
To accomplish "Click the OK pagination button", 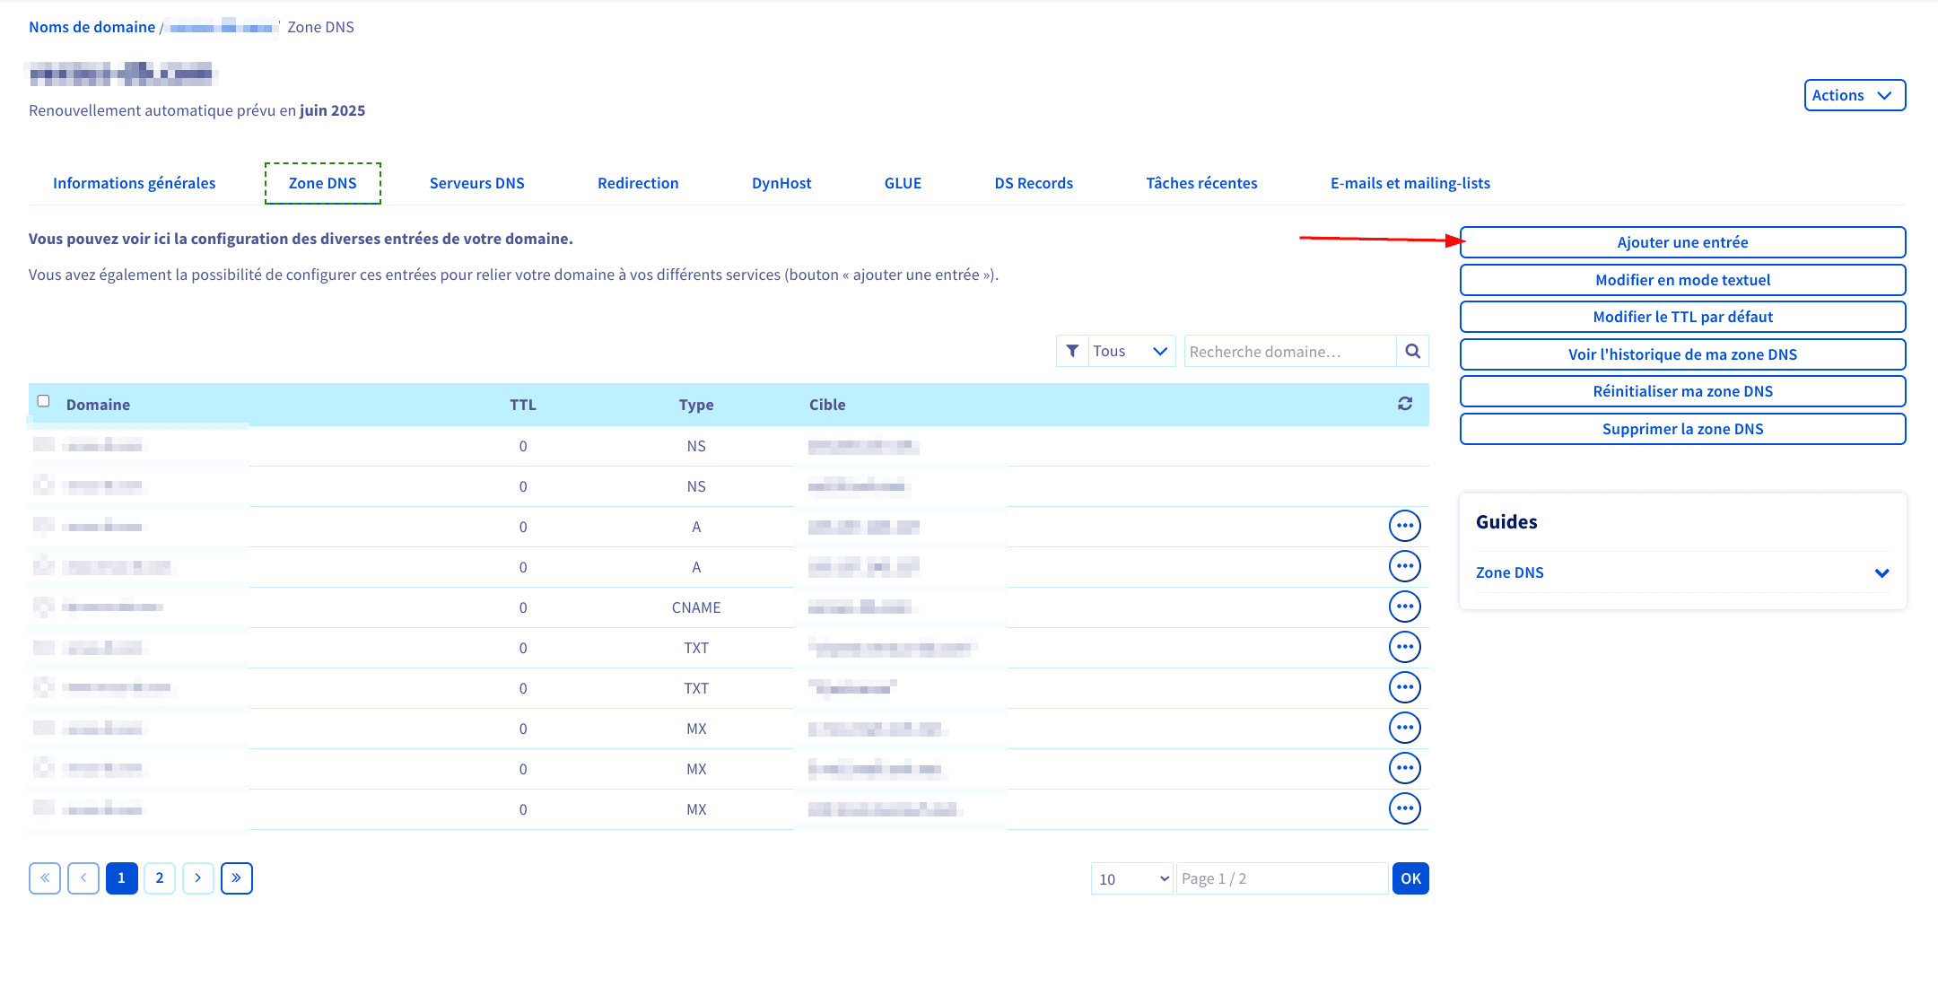I will coord(1410,878).
